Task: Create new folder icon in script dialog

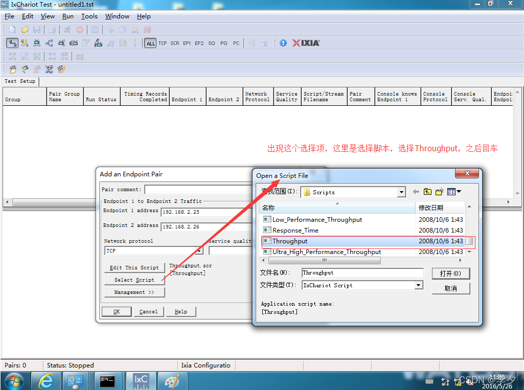Action: click(439, 192)
